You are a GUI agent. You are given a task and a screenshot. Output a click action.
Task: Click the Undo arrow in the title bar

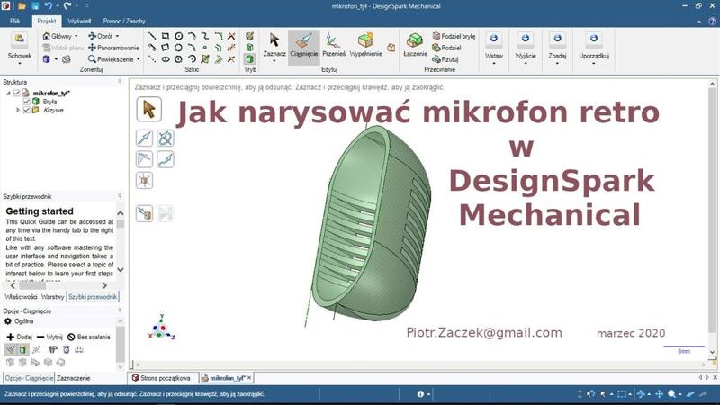[49, 6]
